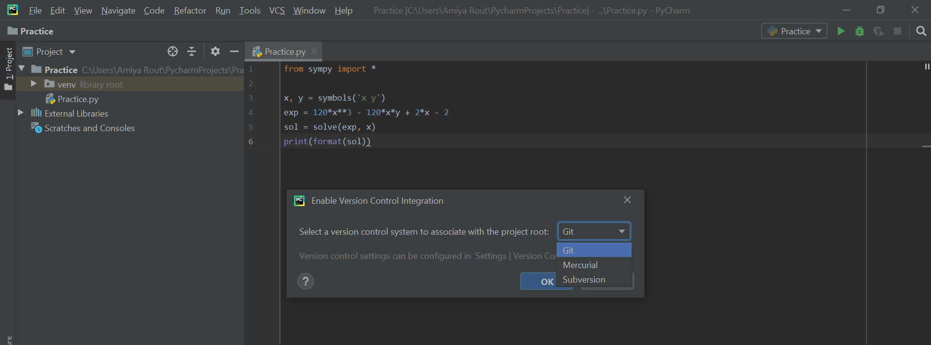The width and height of the screenshot is (931, 345).
Task: Open the View menu
Action: (83, 10)
